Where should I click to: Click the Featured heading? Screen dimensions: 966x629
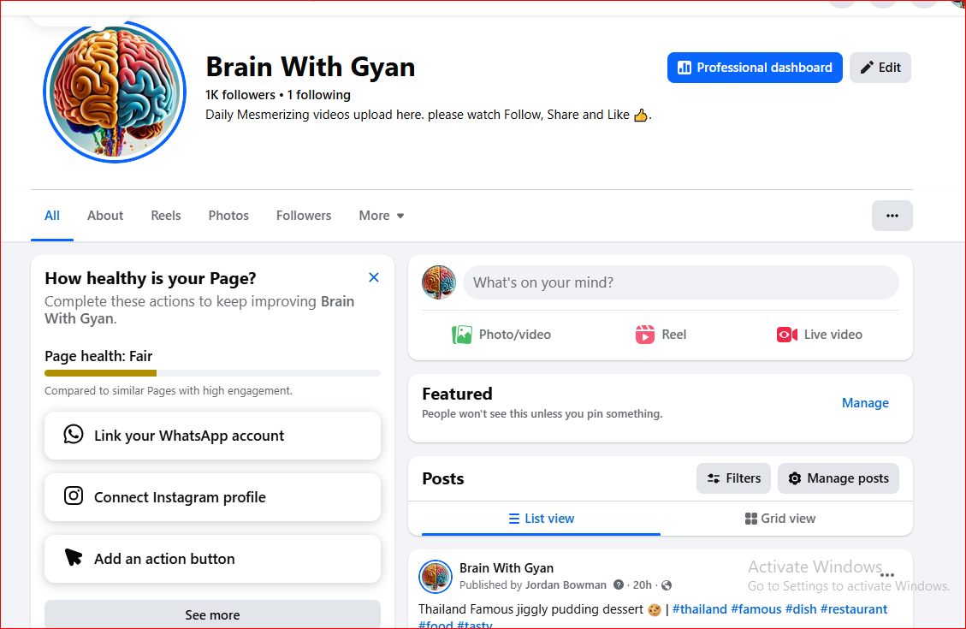(x=457, y=394)
